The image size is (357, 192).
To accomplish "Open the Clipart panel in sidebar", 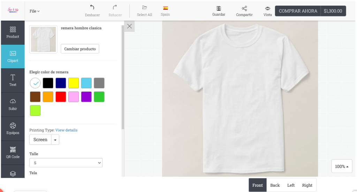I will 13,56.
